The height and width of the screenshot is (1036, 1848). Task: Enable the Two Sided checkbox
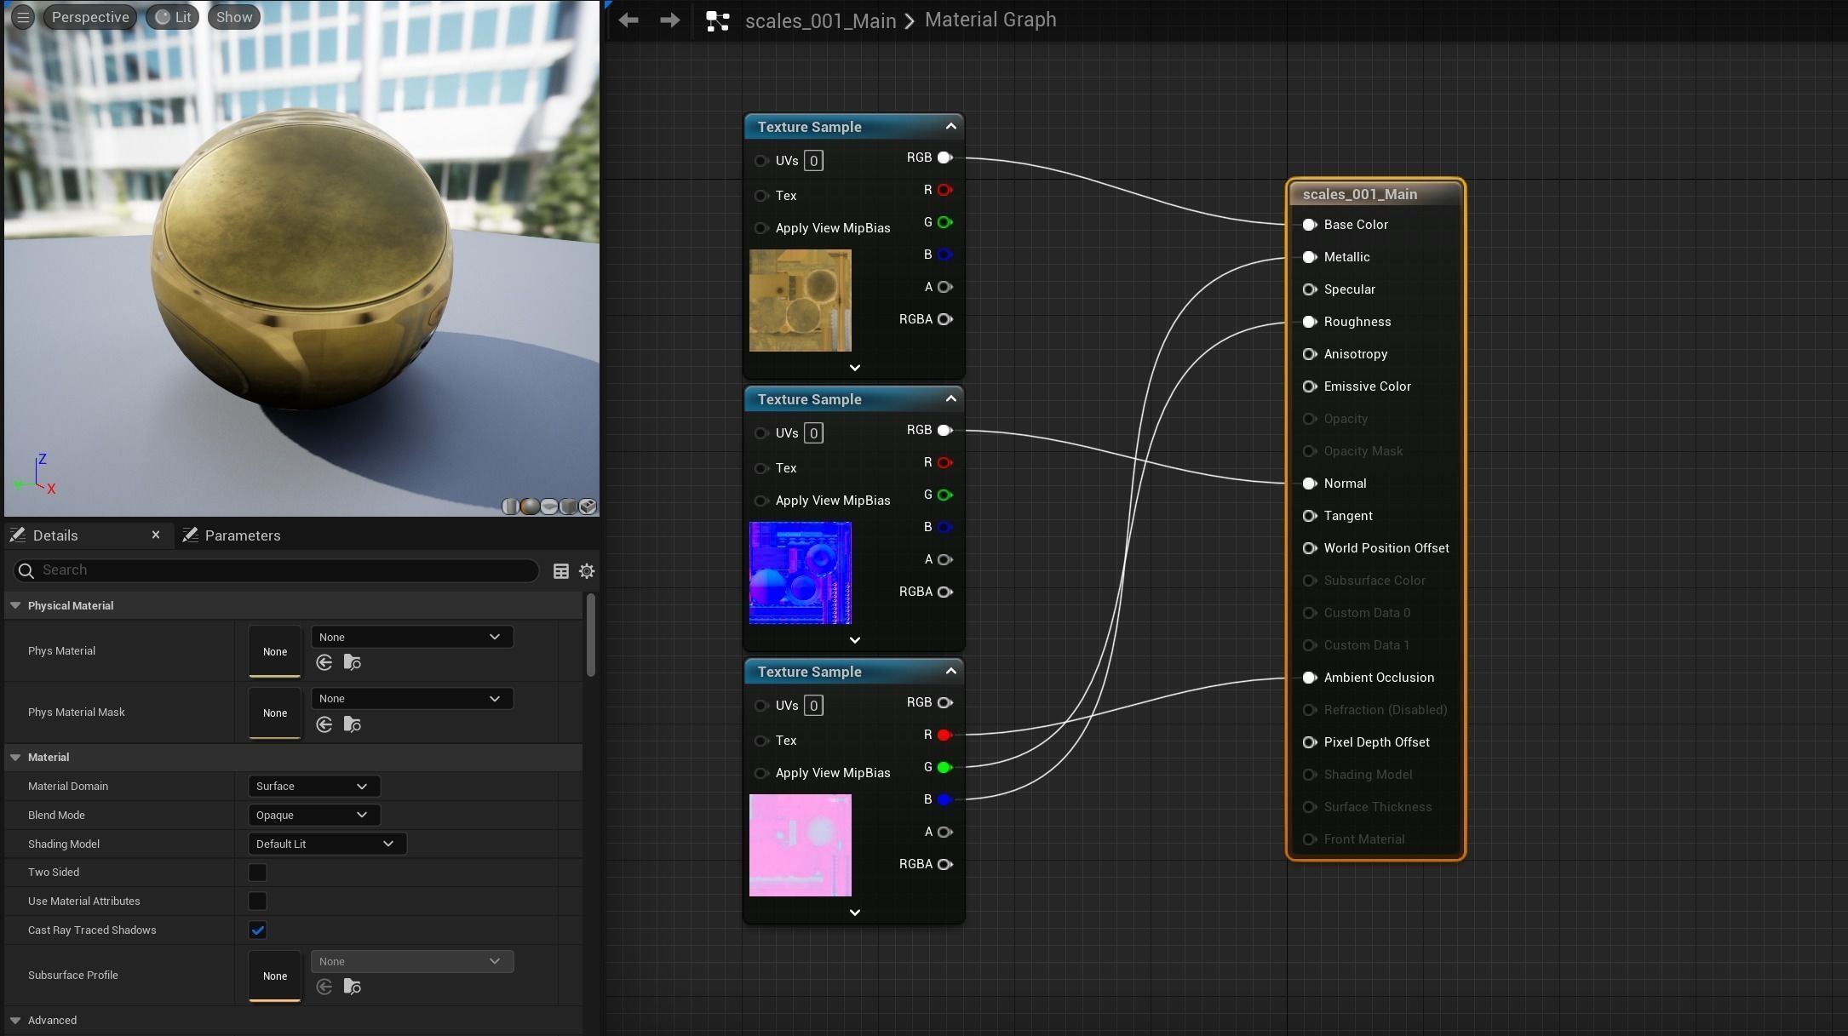click(x=257, y=873)
